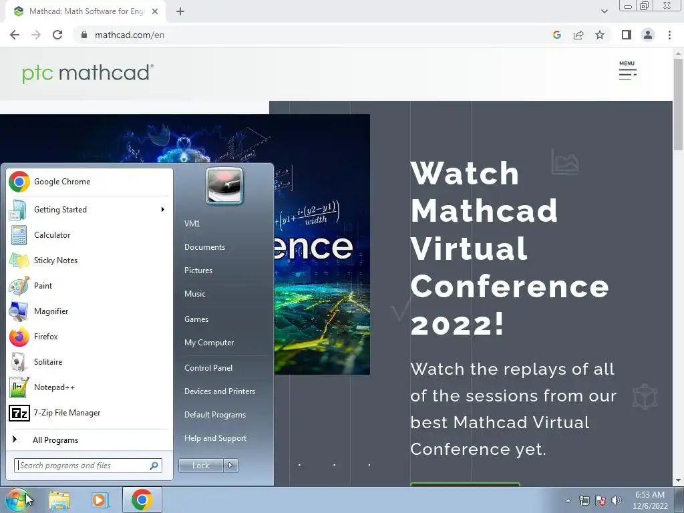This screenshot has width=684, height=513.
Task: Reload the mathcad page
Action: (x=57, y=35)
